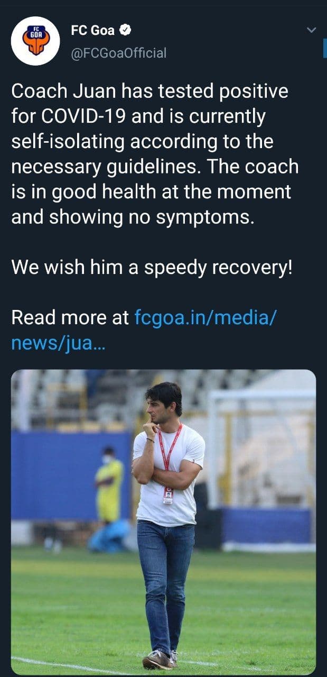The image size is (327, 677).
Task: Click the coach's shoes on the grass
Action: click(158, 659)
